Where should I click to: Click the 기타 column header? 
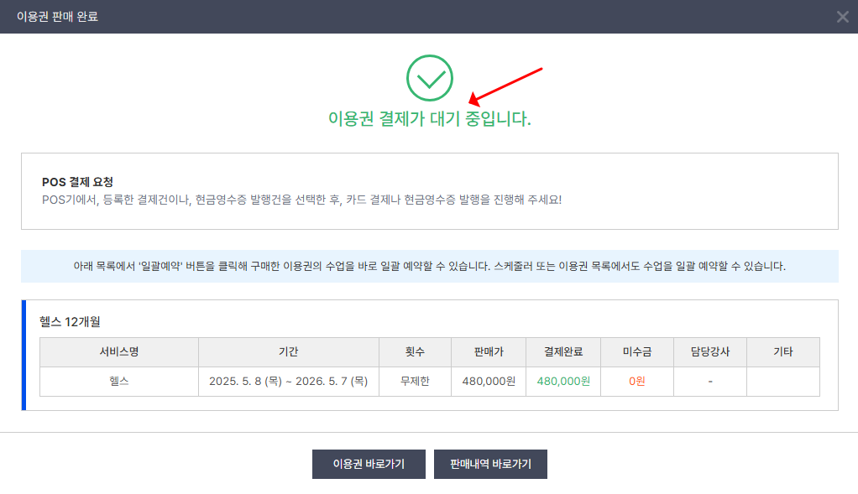coord(783,352)
